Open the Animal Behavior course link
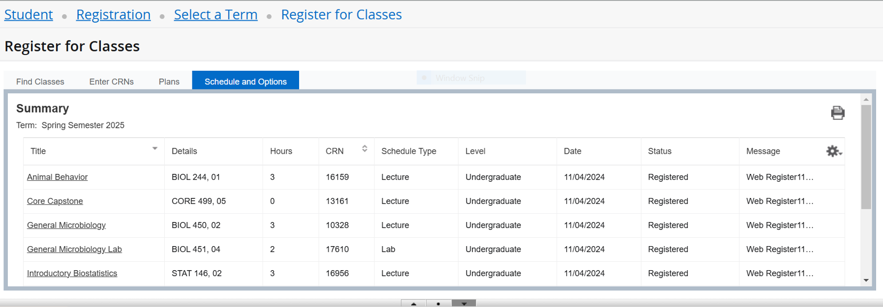Viewport: 883px width, 307px height. click(x=58, y=177)
